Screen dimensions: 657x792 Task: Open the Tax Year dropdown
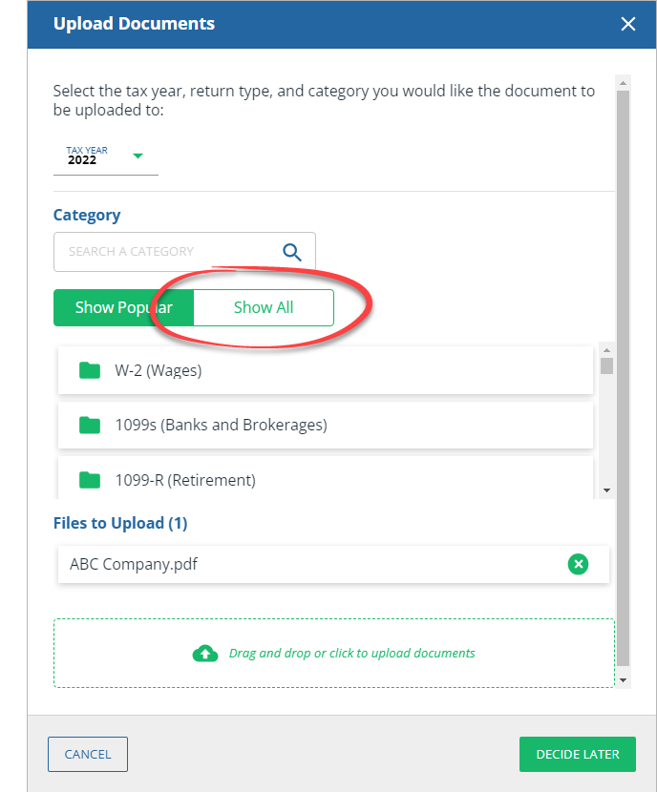pos(95,156)
